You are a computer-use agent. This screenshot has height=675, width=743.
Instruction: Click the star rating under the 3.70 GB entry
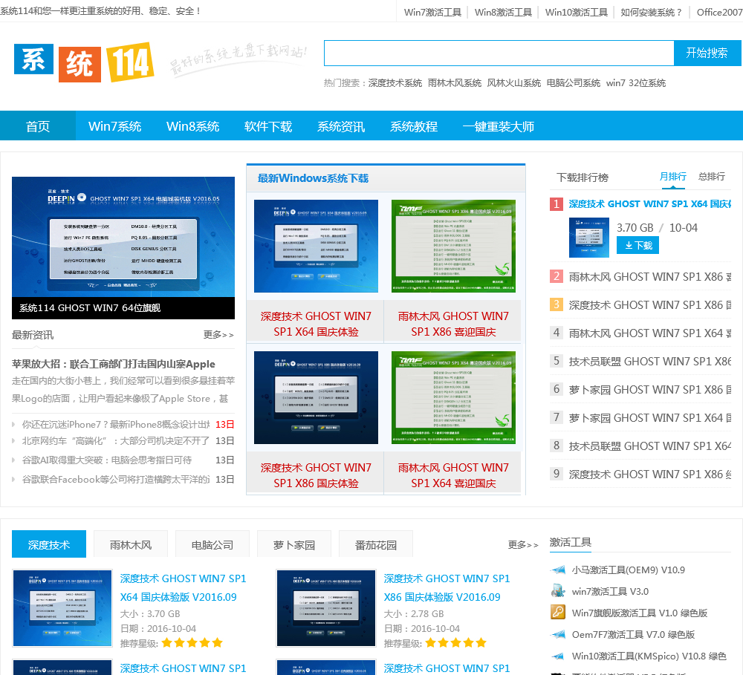coord(192,643)
